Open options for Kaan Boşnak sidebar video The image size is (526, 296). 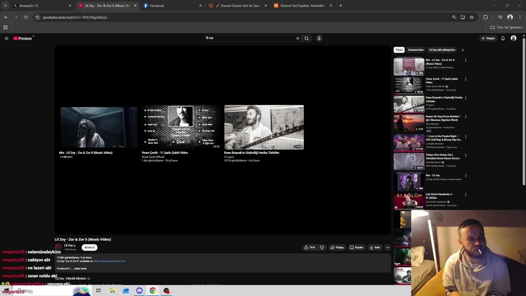click(x=466, y=98)
